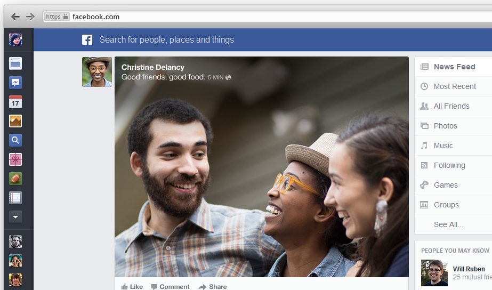Click the Christine Delancy name link
The height and width of the screenshot is (290, 492).
coord(153,67)
